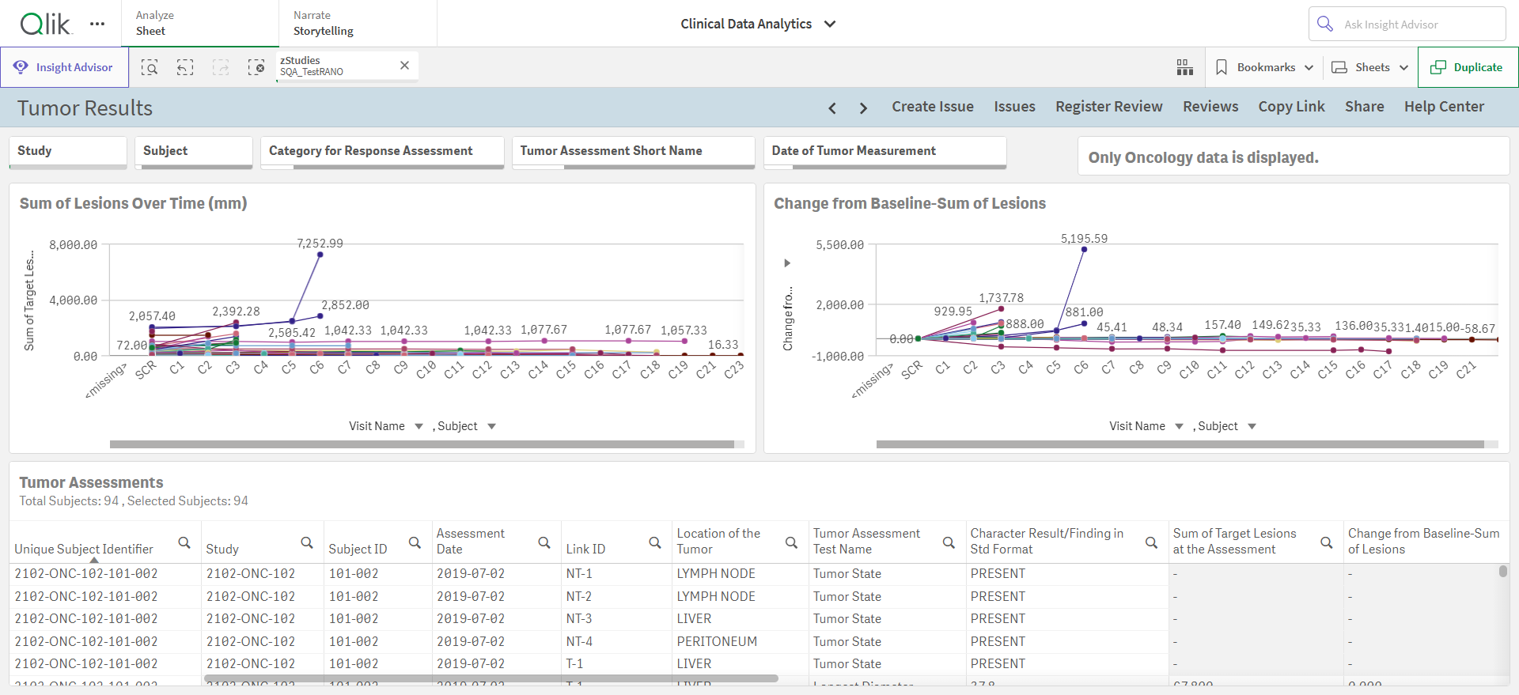Click the Qlik logo

click(46, 24)
